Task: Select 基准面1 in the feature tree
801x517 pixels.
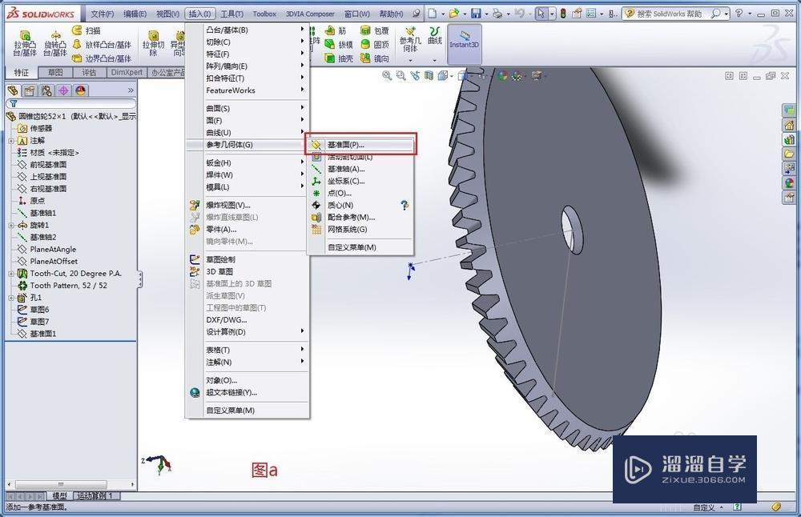Action: pyautogui.click(x=43, y=334)
